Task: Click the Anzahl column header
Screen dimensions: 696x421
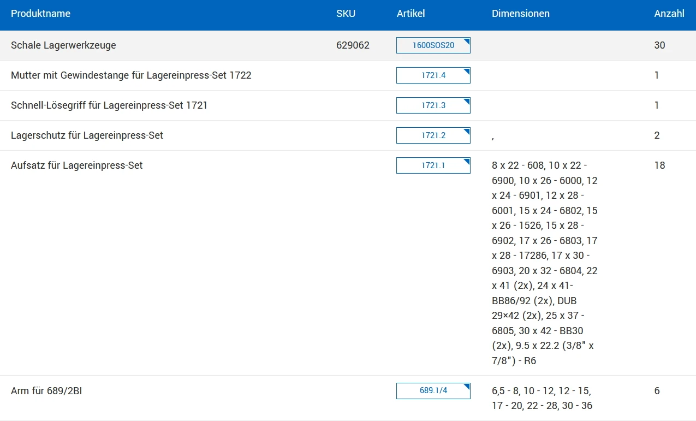Action: click(669, 14)
